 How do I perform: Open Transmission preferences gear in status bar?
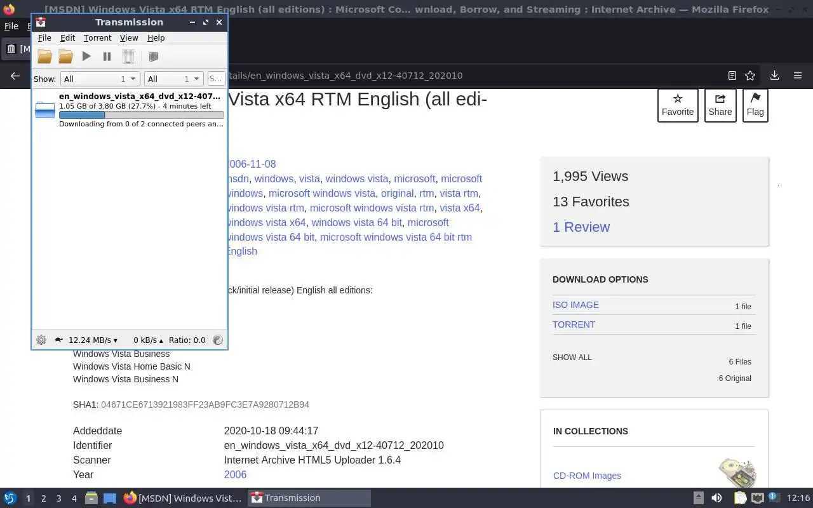click(41, 340)
